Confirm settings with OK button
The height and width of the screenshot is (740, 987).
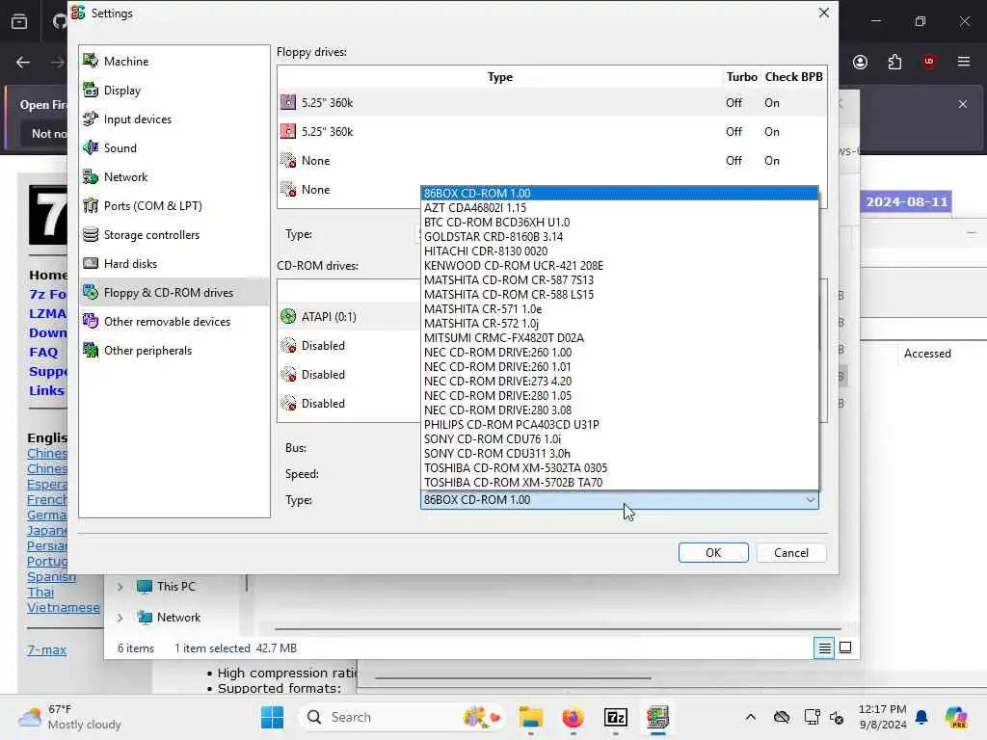(713, 552)
